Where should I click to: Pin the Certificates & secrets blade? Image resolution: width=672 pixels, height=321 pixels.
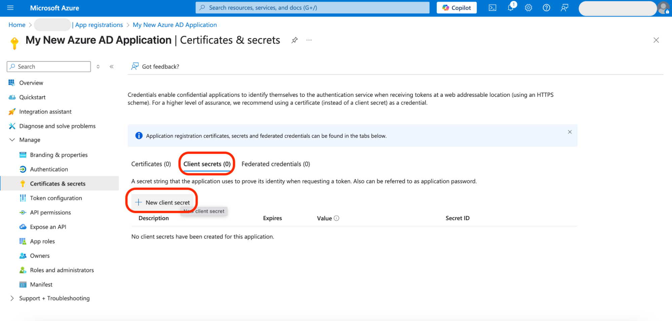(x=294, y=40)
